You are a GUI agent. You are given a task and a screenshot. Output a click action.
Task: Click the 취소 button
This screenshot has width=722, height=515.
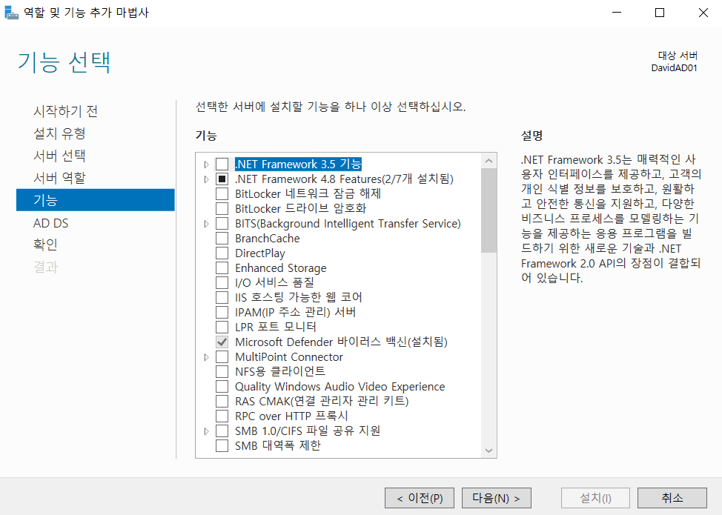pos(672,498)
